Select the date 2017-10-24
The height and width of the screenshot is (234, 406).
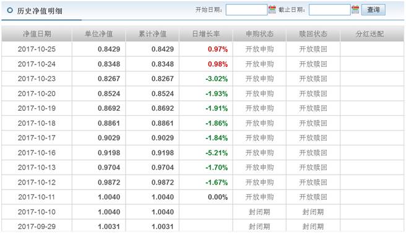tap(37, 64)
